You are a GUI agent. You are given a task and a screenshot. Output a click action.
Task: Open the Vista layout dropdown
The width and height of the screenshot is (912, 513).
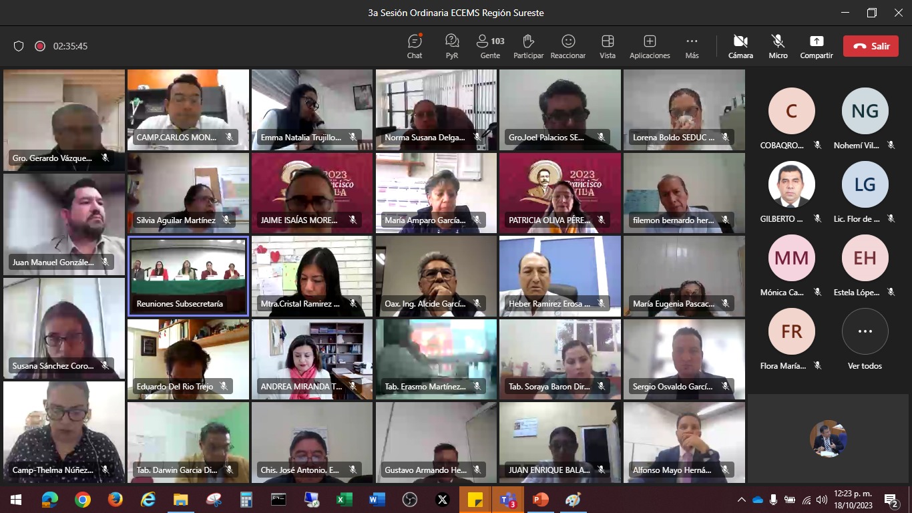tap(608, 46)
